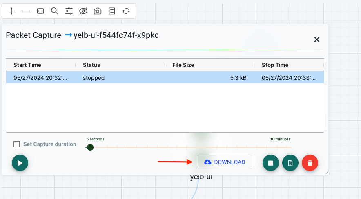
Task: Stop capture with the square button
Action: (271, 163)
